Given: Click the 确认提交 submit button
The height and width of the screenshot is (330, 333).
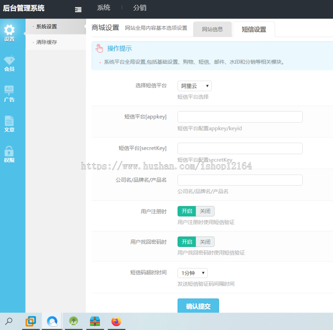Looking at the screenshot, I should [x=198, y=306].
